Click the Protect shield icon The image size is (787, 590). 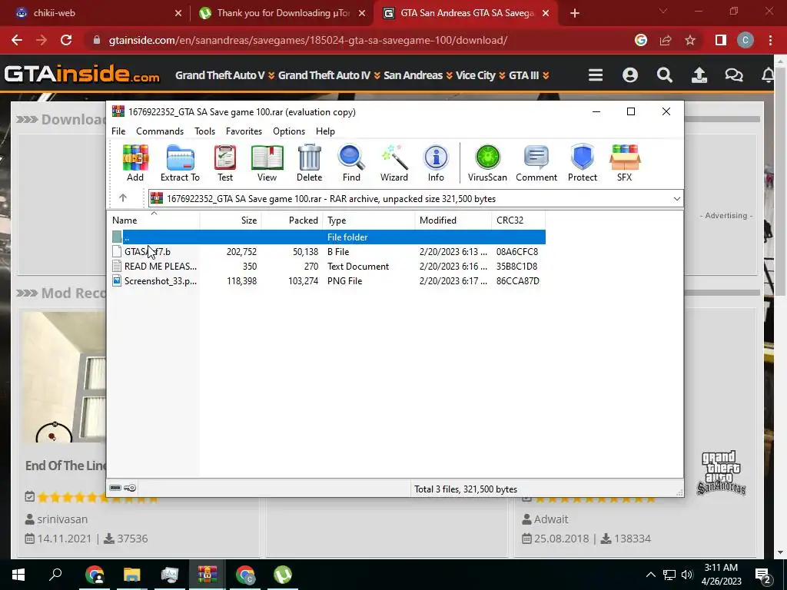coord(583,163)
